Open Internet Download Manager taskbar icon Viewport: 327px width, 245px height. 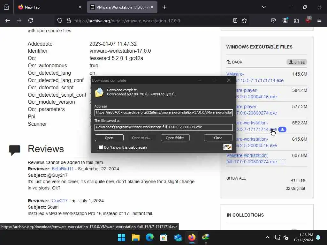pos(206,237)
